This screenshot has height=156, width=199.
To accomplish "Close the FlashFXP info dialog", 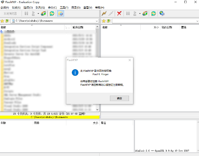I will (130, 60).
